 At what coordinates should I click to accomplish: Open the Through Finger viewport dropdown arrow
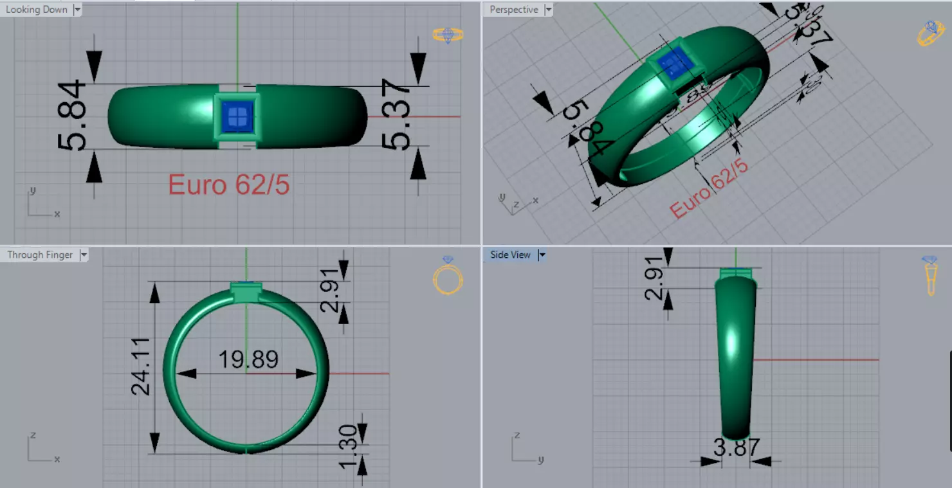point(84,255)
